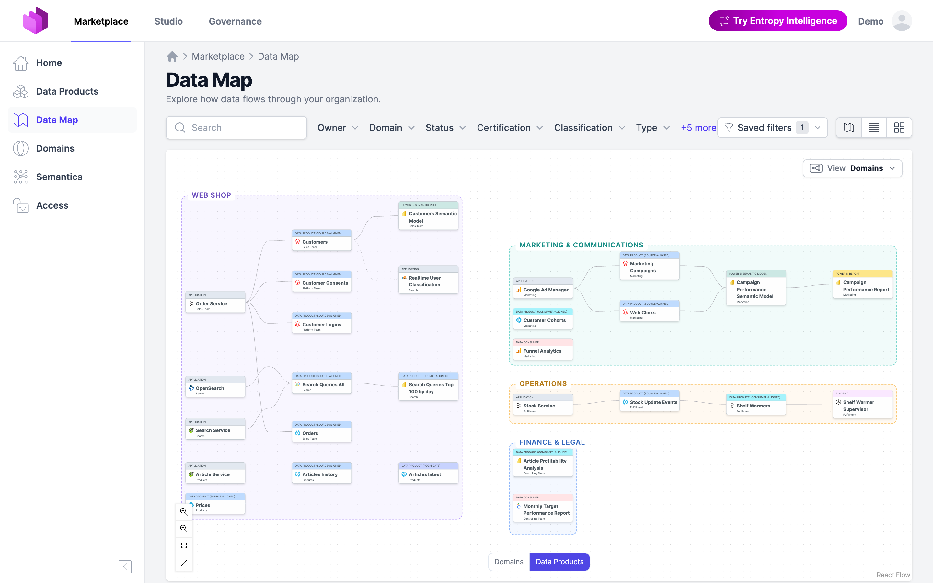Image resolution: width=933 pixels, height=583 pixels.
Task: Expand the Certification filter dropdown
Action: coord(510,128)
